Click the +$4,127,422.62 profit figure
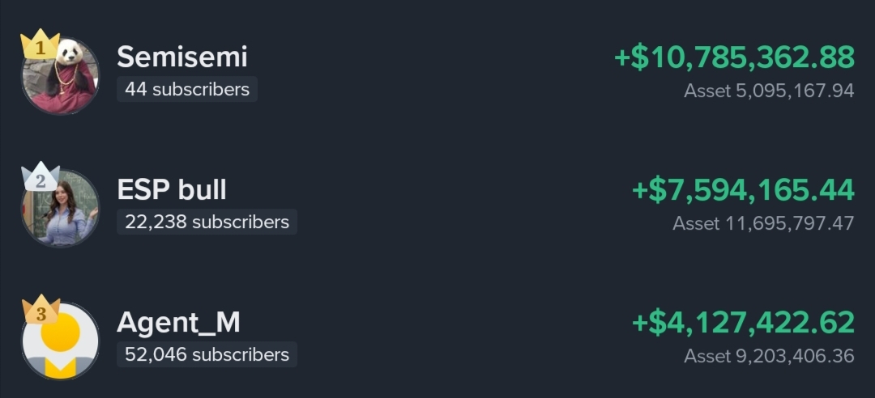The height and width of the screenshot is (398, 875). 743,323
